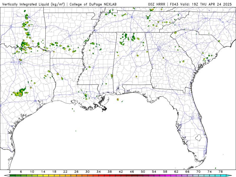Screen dimensions: 236x177
Task: Click the color scale value '6'
Action: click(x=21, y=172)
